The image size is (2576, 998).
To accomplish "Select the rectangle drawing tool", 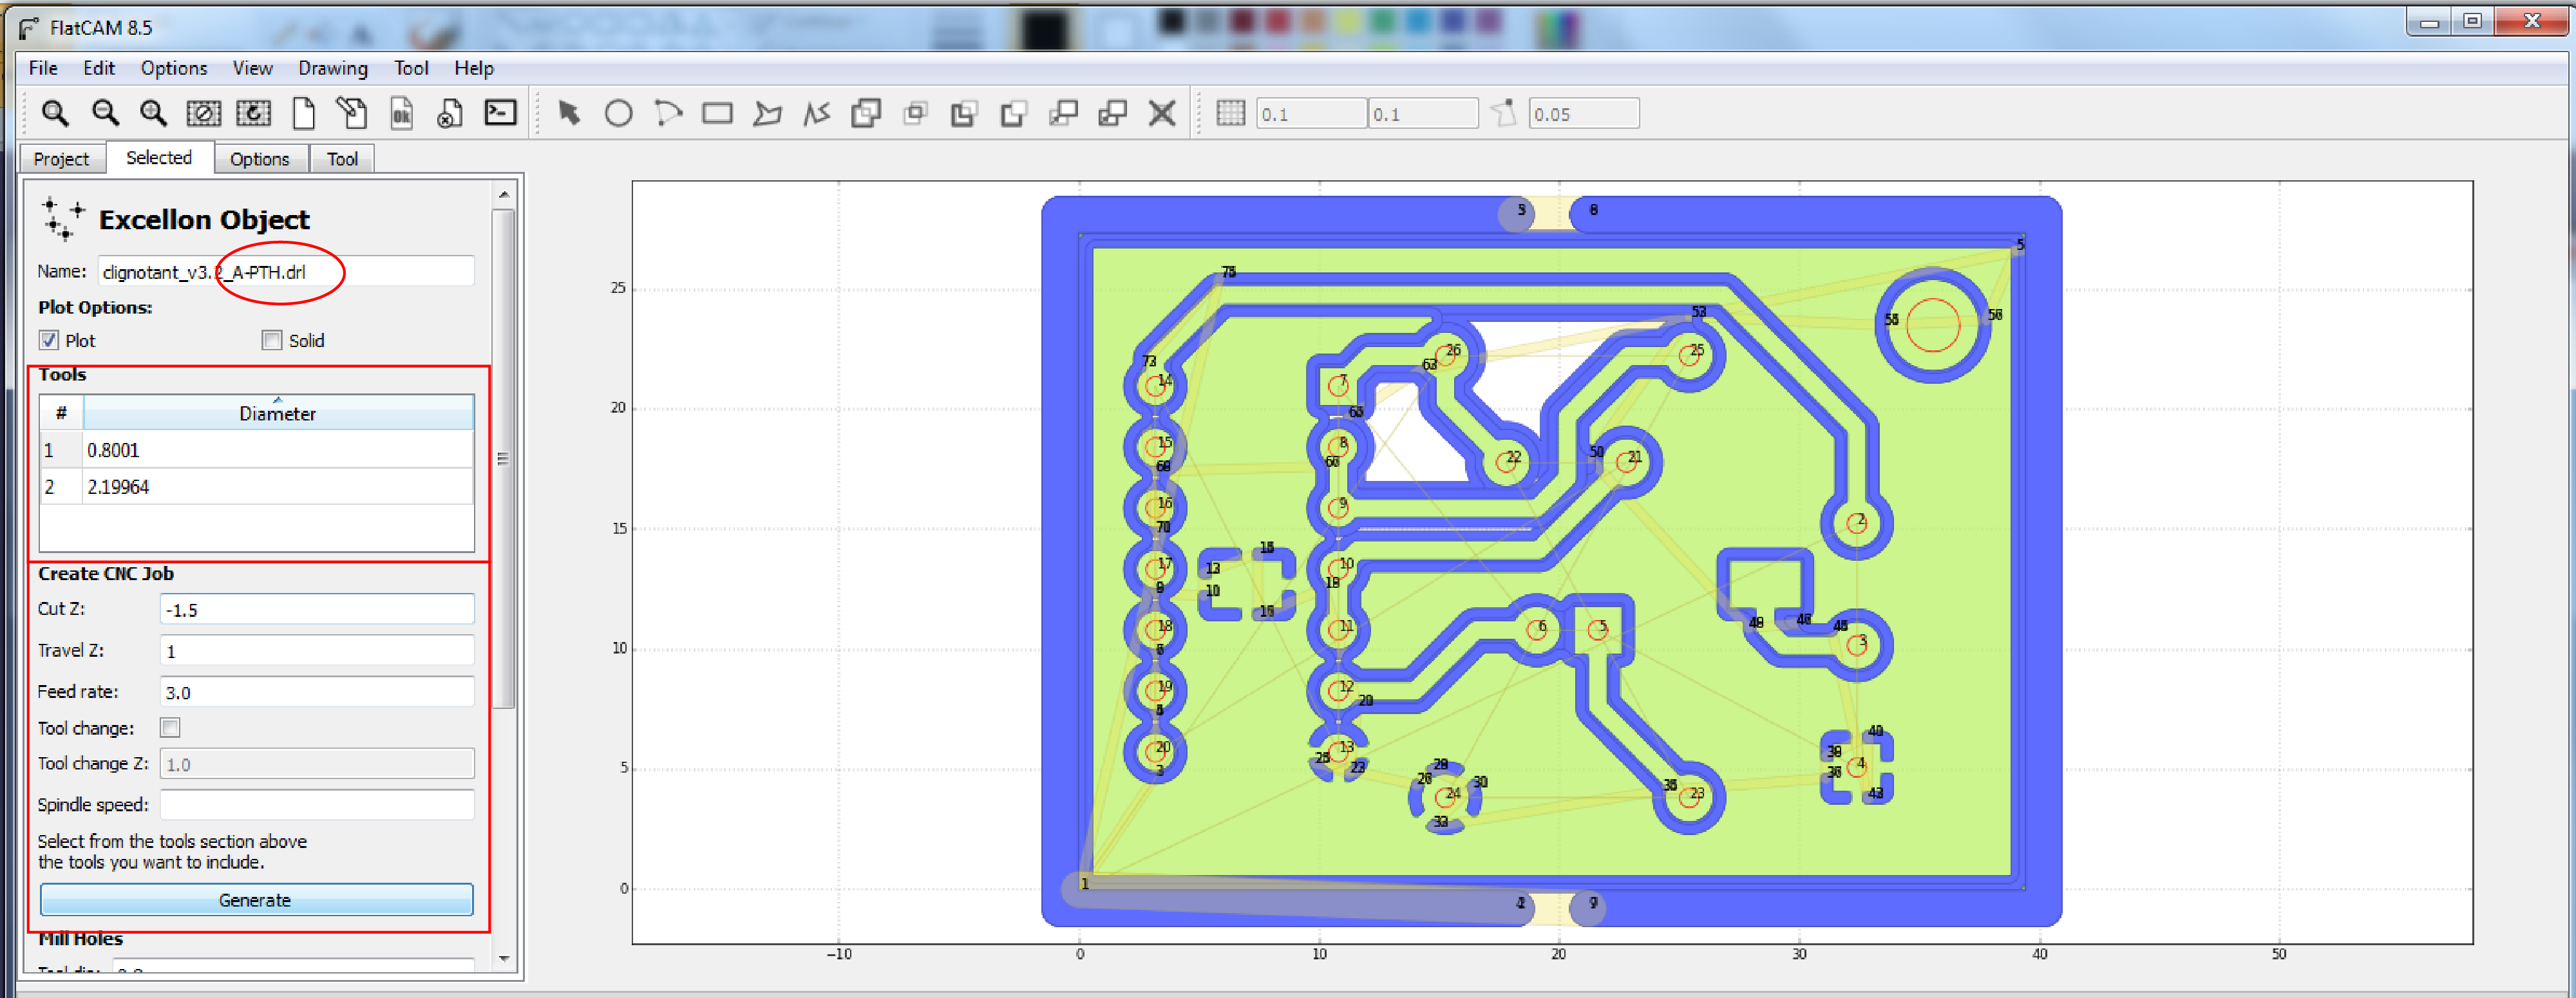I will [x=717, y=114].
